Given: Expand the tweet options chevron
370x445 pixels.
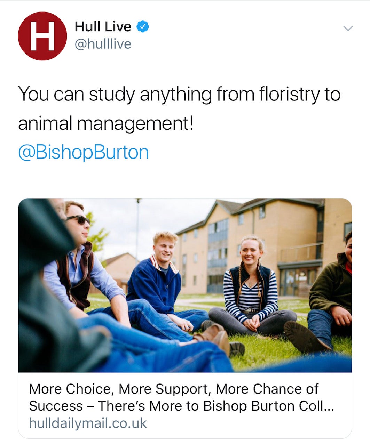Looking at the screenshot, I should click(348, 29).
